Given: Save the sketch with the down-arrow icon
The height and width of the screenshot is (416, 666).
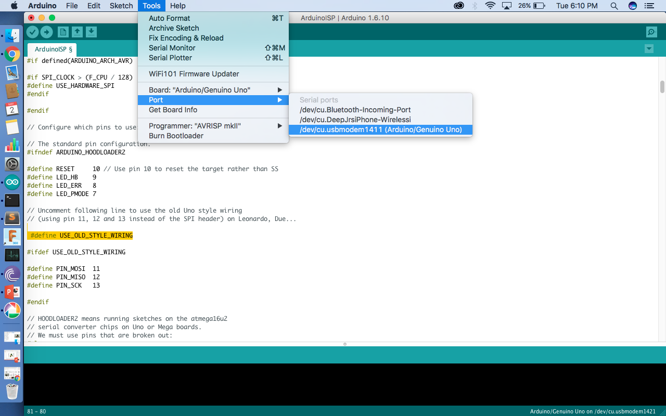Looking at the screenshot, I should pos(91,32).
